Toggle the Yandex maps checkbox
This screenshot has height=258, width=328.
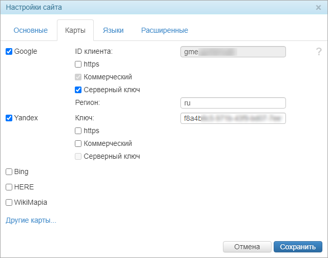(x=9, y=118)
